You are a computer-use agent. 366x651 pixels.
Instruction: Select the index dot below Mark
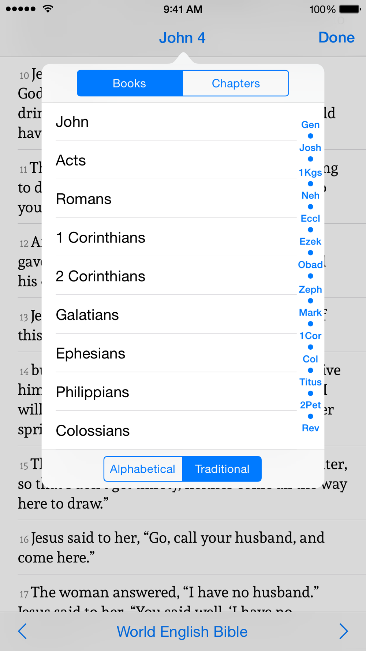310,324
